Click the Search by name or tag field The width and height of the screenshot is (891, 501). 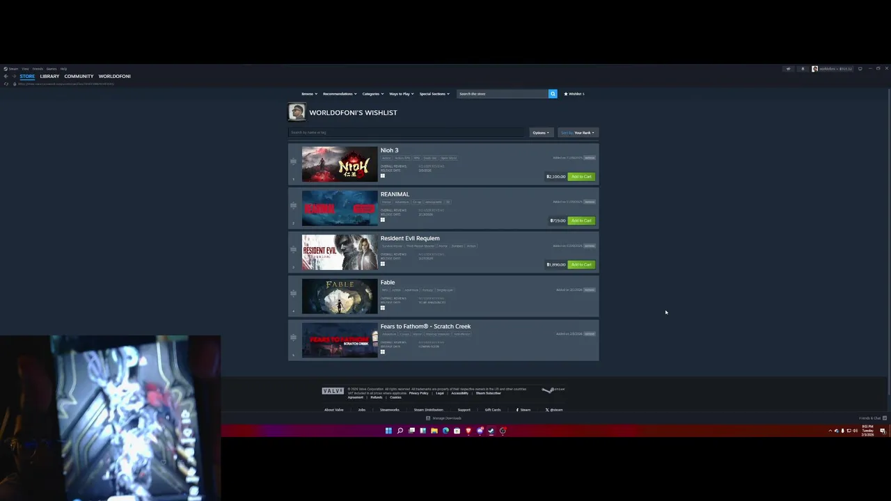coord(407,132)
